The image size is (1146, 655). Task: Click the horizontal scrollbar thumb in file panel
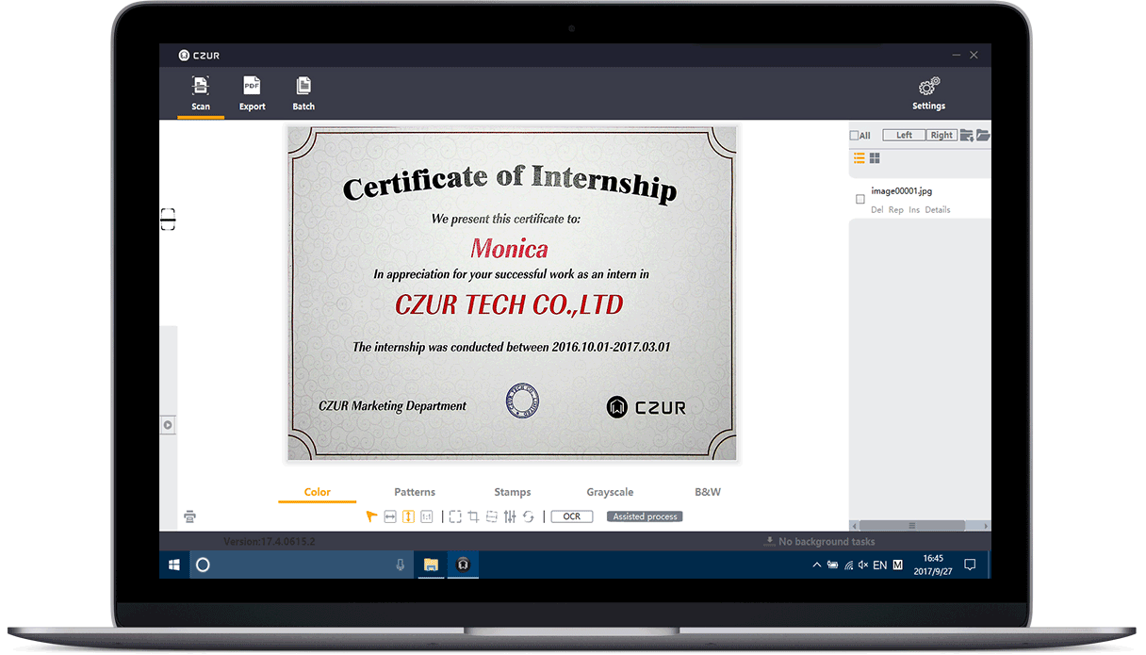tap(911, 526)
